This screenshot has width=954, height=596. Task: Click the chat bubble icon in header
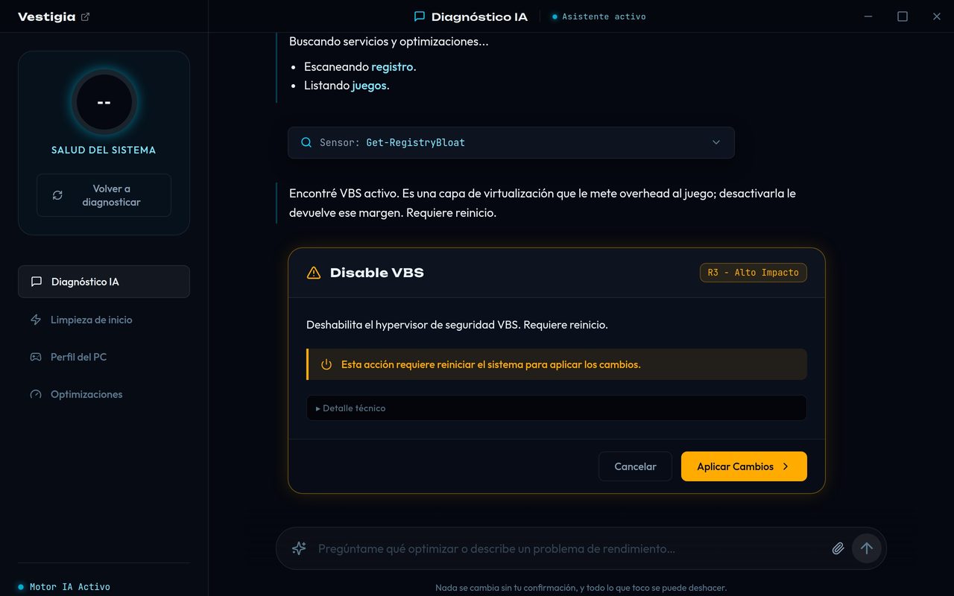tap(420, 16)
